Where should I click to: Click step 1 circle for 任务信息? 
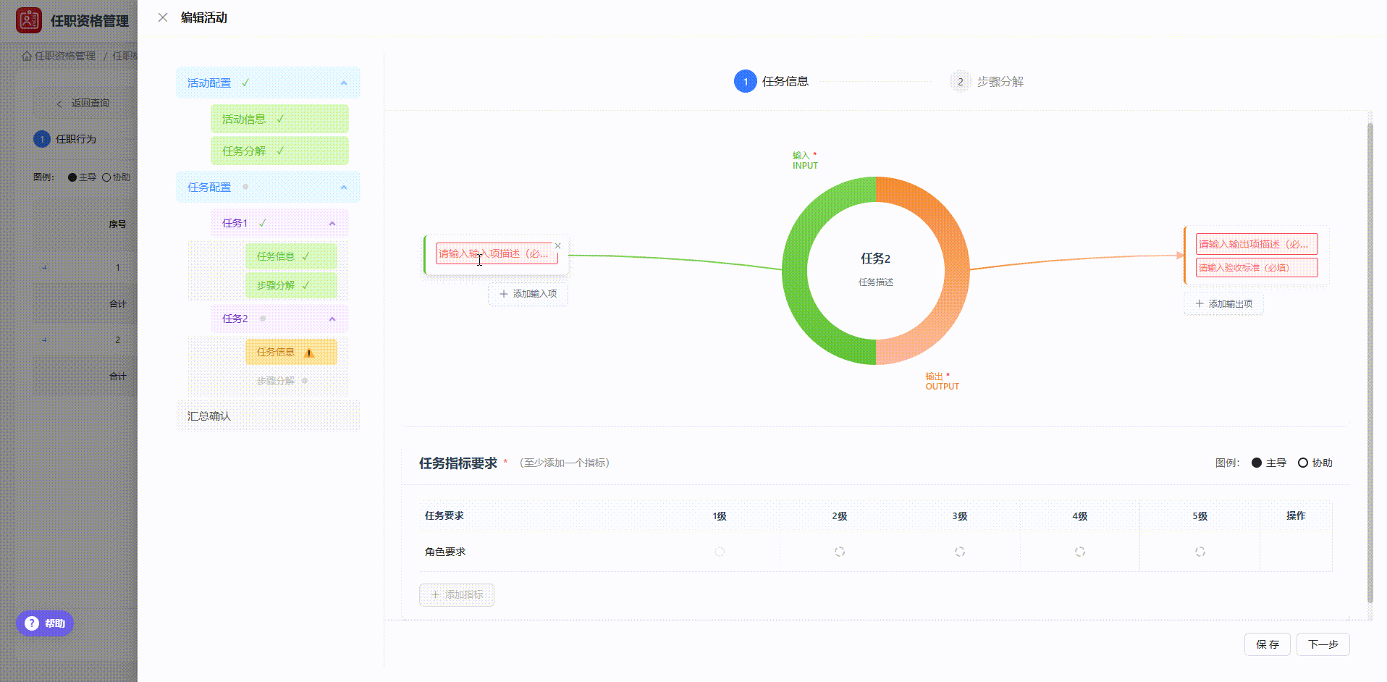tap(745, 81)
